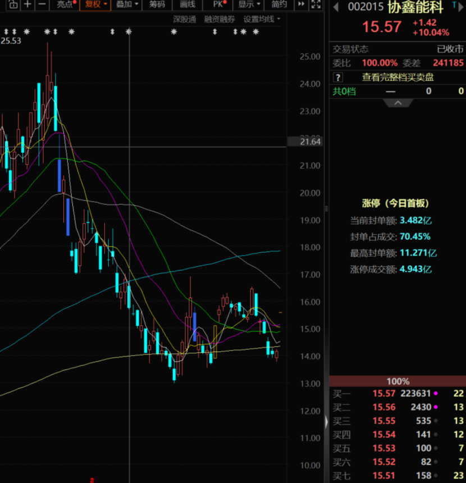The width and height of the screenshot is (466, 483).
Task: Collapse the sell orders panel chevron
Action: pyautogui.click(x=398, y=103)
